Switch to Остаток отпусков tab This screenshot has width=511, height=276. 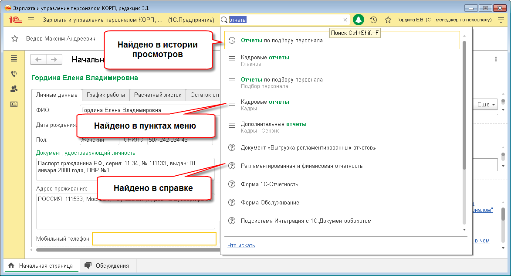pos(204,95)
